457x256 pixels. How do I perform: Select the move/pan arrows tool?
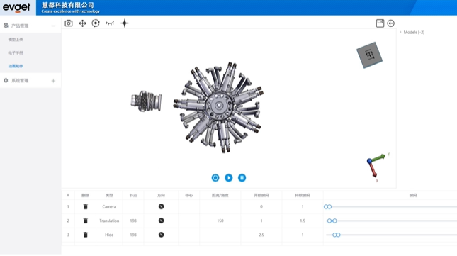82,23
